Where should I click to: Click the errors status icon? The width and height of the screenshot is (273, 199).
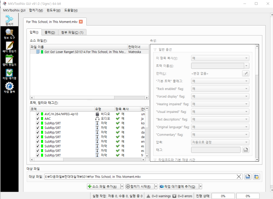(x=174, y=196)
